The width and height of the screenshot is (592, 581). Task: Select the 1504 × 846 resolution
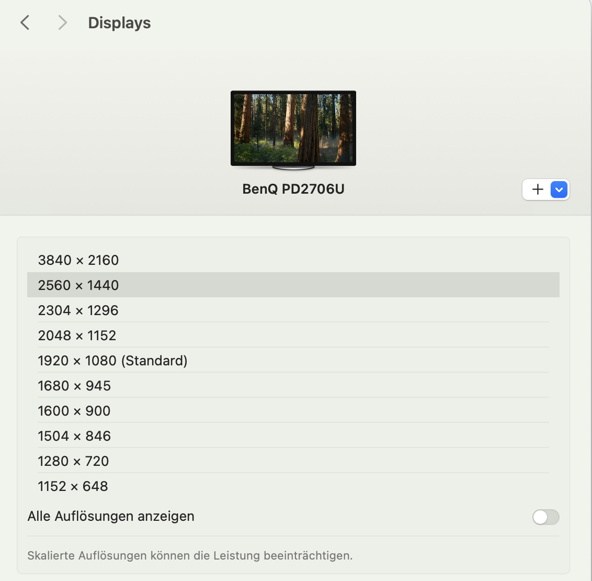click(74, 436)
